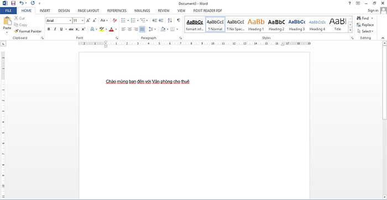Click the user account avatar picture
This screenshot has height=200, width=387.
click(x=384, y=10)
